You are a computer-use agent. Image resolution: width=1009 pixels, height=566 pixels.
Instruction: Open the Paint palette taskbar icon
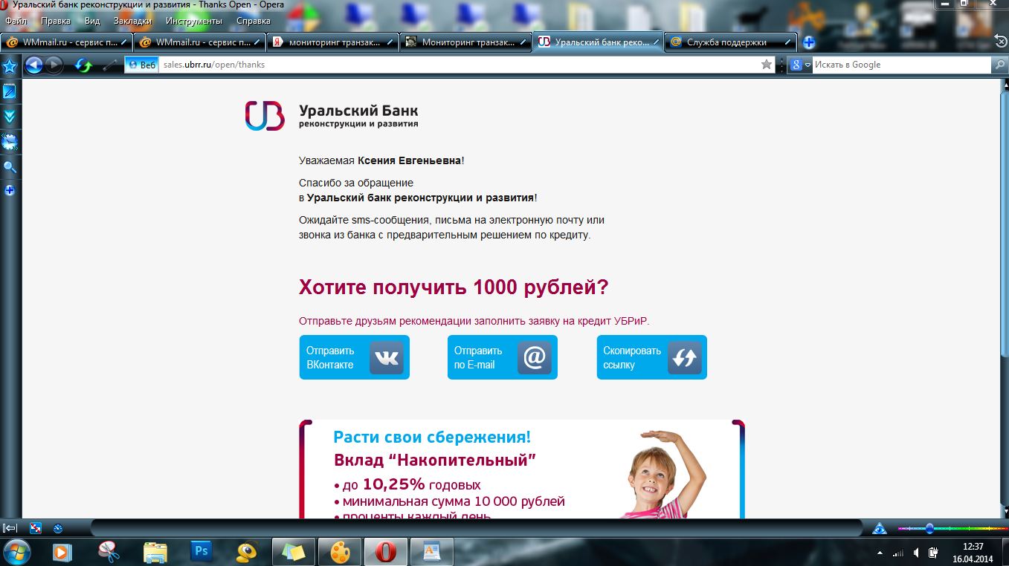[x=338, y=552]
